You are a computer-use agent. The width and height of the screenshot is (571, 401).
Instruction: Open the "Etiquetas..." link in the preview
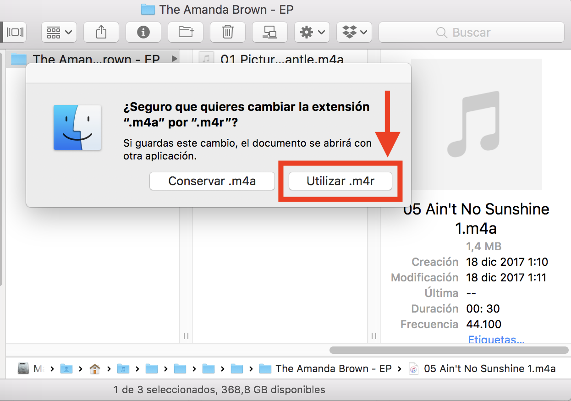click(x=496, y=340)
